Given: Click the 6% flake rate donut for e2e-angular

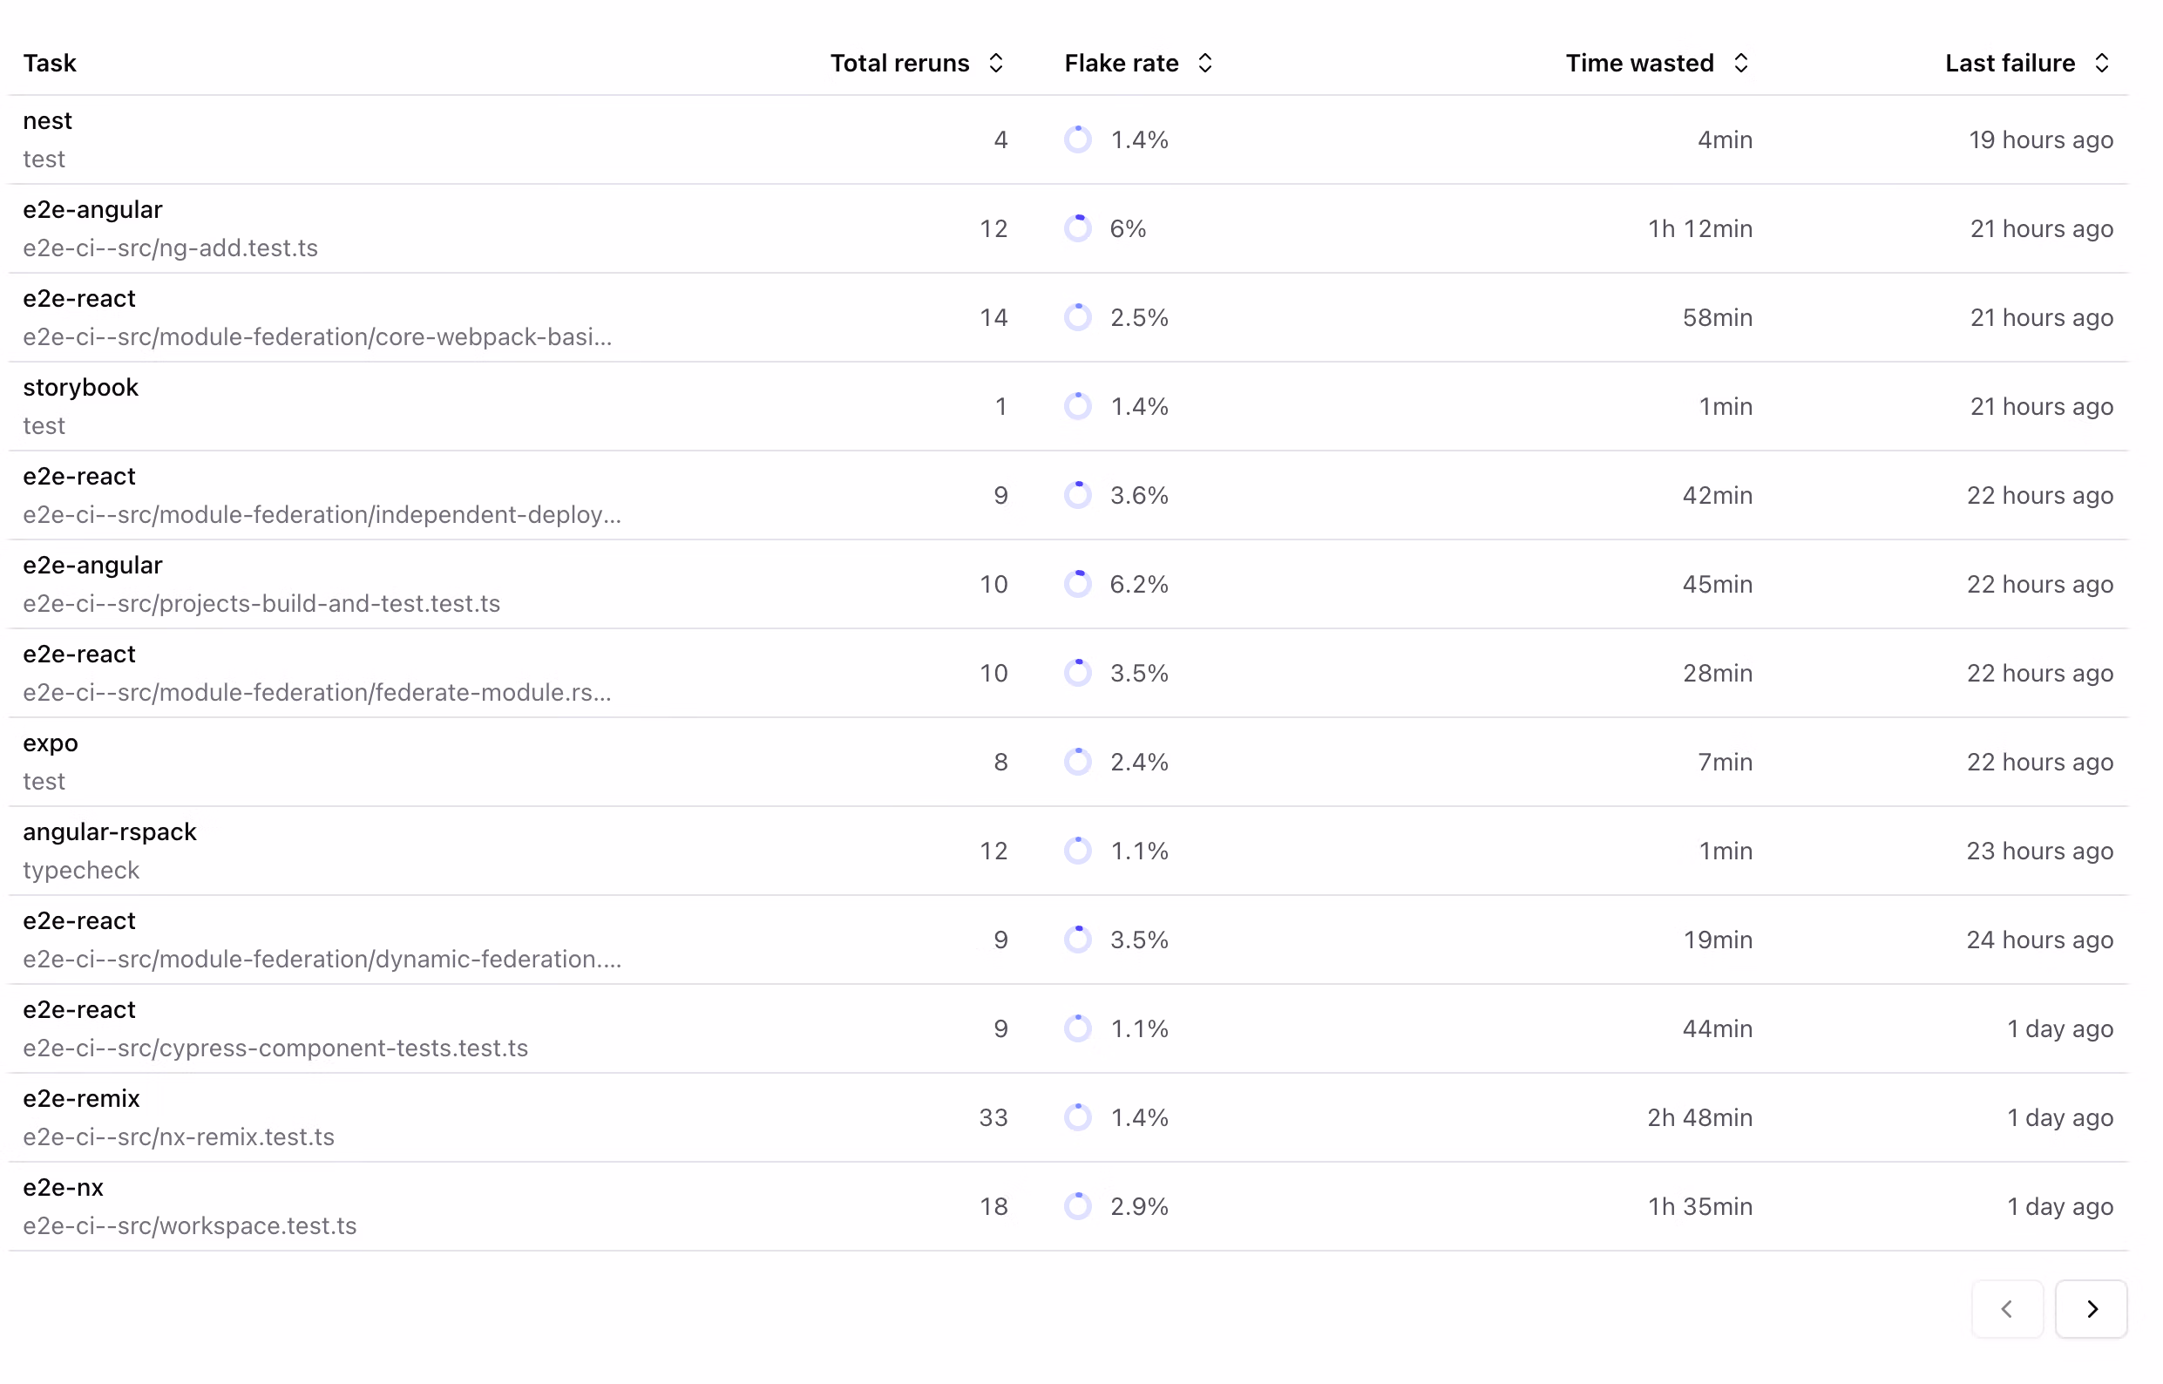Looking at the screenshot, I should pyautogui.click(x=1078, y=227).
